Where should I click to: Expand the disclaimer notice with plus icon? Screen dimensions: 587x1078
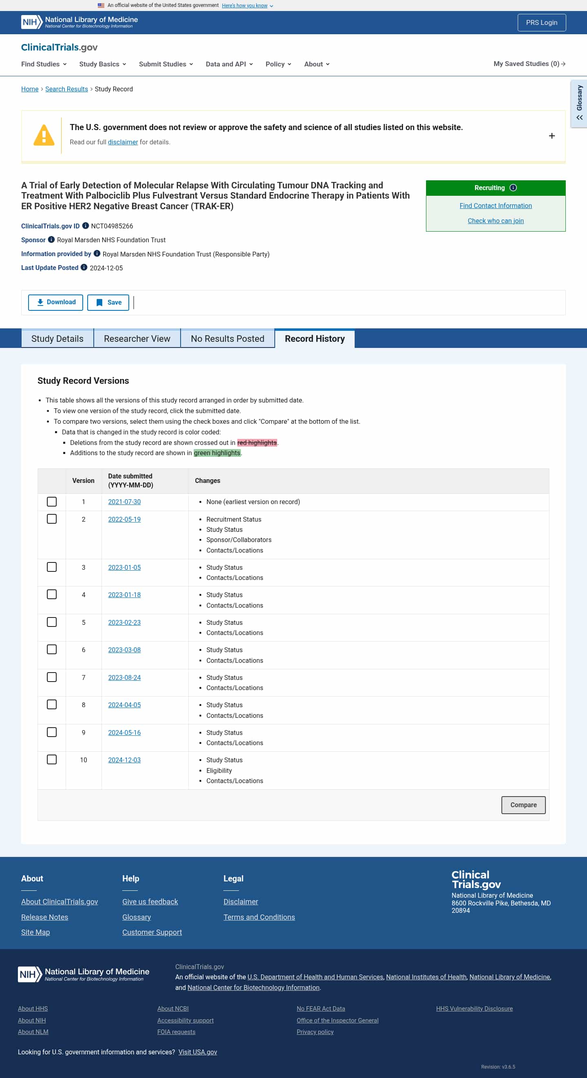pos(552,136)
